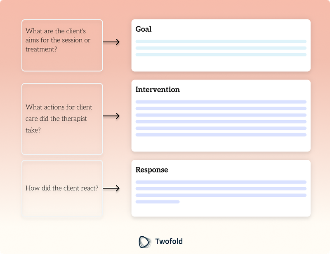Viewport: 330px width, 254px height.
Task: Click the last placeholder line under Goal
Action: [x=221, y=55]
